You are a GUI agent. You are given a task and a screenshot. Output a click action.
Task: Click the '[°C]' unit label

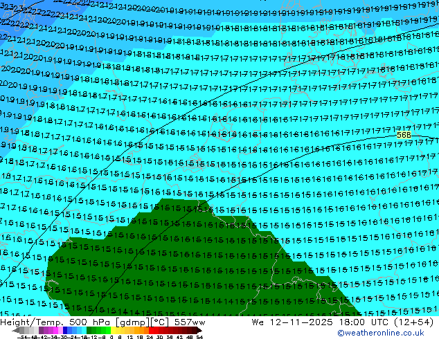coord(160,322)
